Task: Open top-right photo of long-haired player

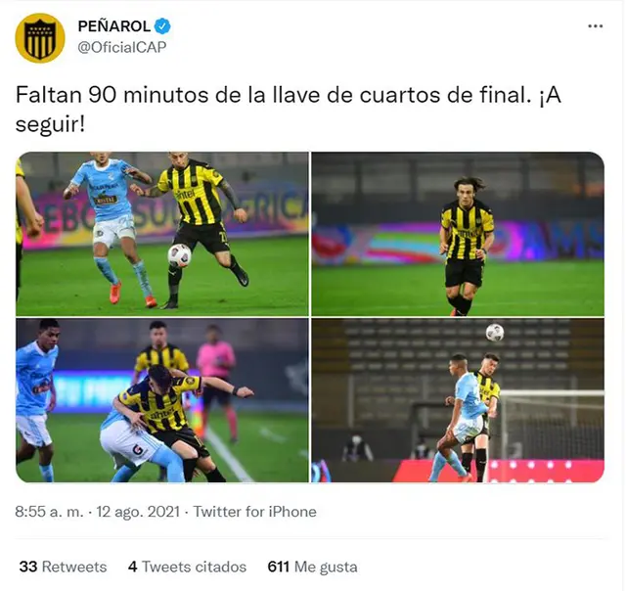Action: (x=458, y=234)
